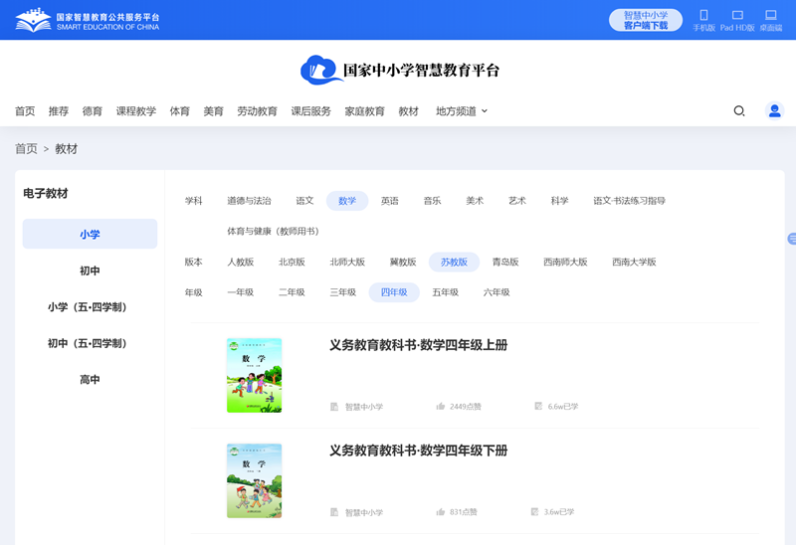
Task: Open the 教材 navigation item
Action: point(409,111)
